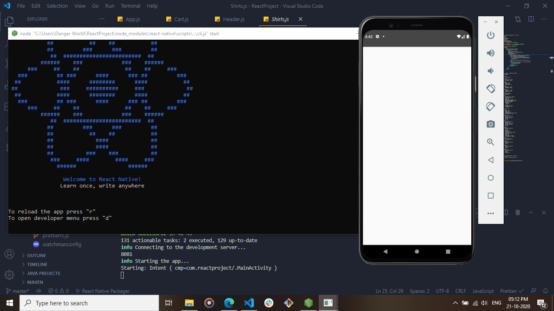Open VS Code Accounts icon

pyautogui.click(x=9, y=254)
